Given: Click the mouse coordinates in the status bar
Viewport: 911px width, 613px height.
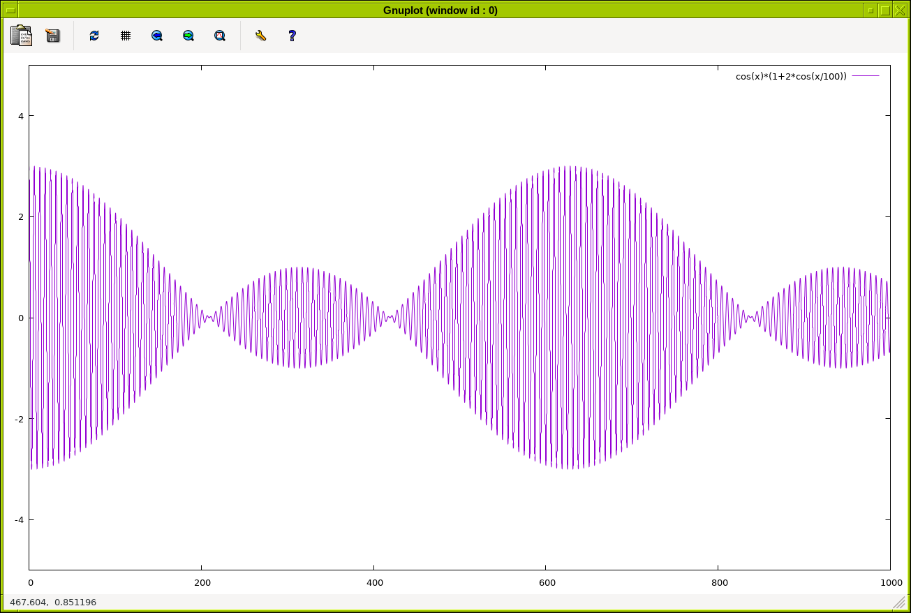Looking at the screenshot, I should pyautogui.click(x=53, y=602).
